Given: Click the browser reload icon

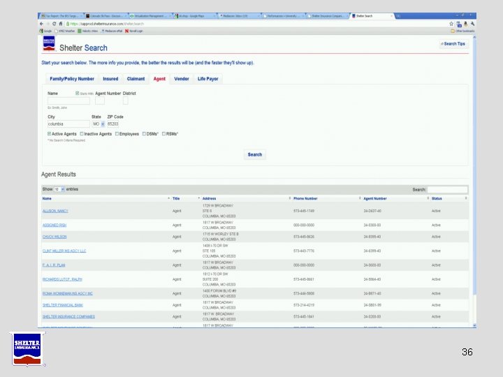Looking at the screenshot, I should coord(54,24).
